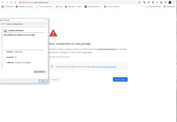Image resolution: width=177 pixels, height=122 pixels.
Task: Open the Create Promotion bookmark
Action: 112,7
